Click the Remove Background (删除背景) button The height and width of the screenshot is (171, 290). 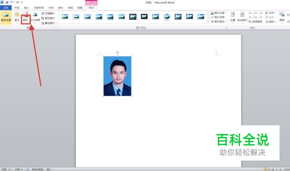tap(6, 18)
